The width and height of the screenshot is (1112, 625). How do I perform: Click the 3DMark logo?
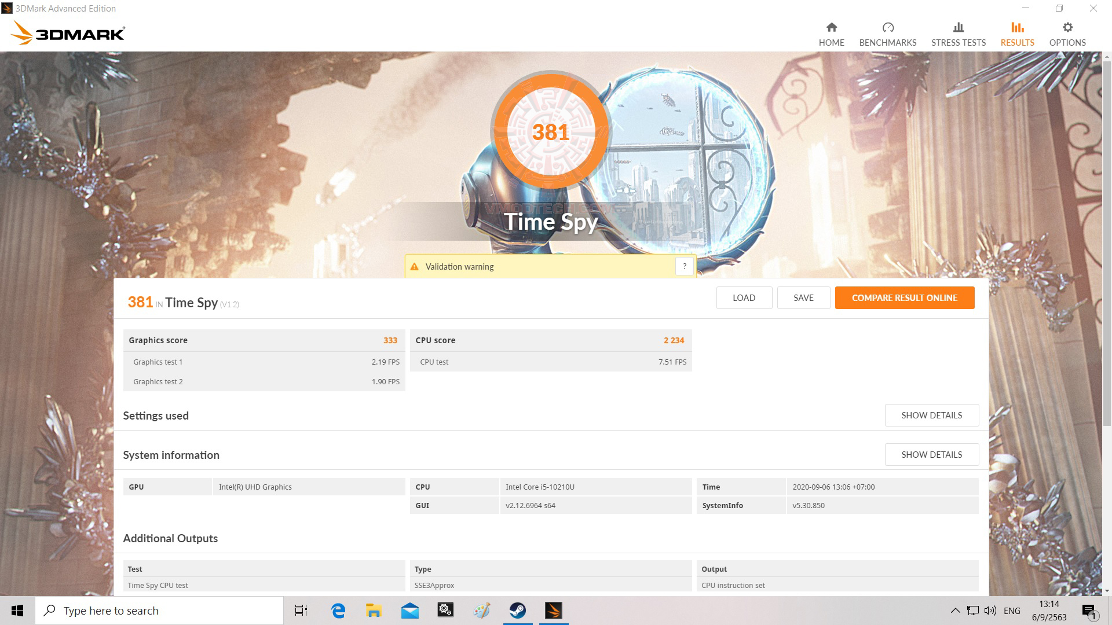point(68,34)
